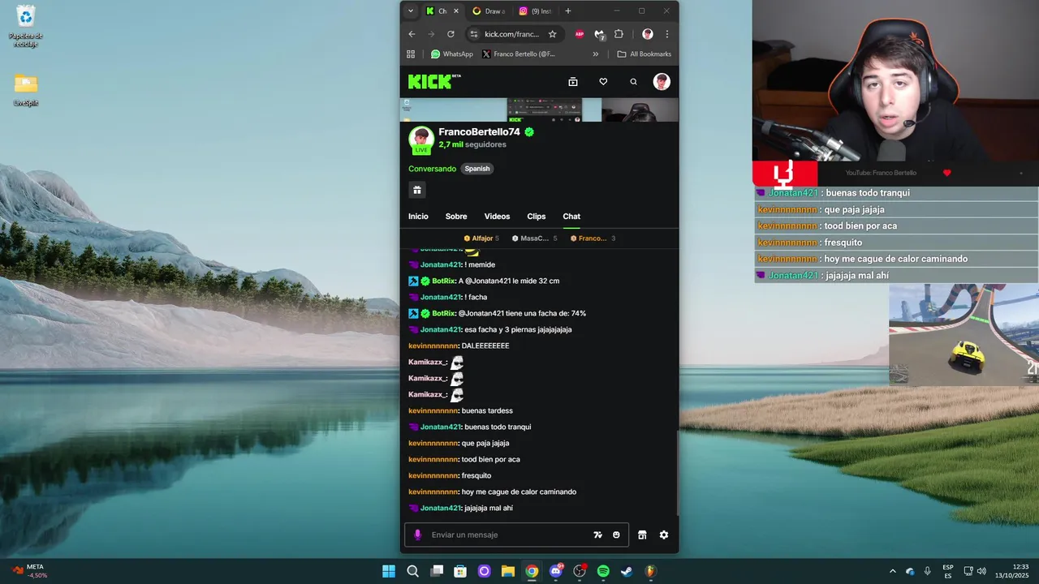Open FL Studio from the taskbar

(x=650, y=571)
